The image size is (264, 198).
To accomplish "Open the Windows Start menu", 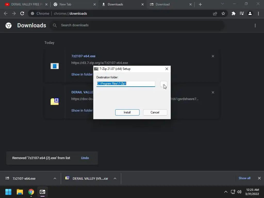I will (8, 192).
